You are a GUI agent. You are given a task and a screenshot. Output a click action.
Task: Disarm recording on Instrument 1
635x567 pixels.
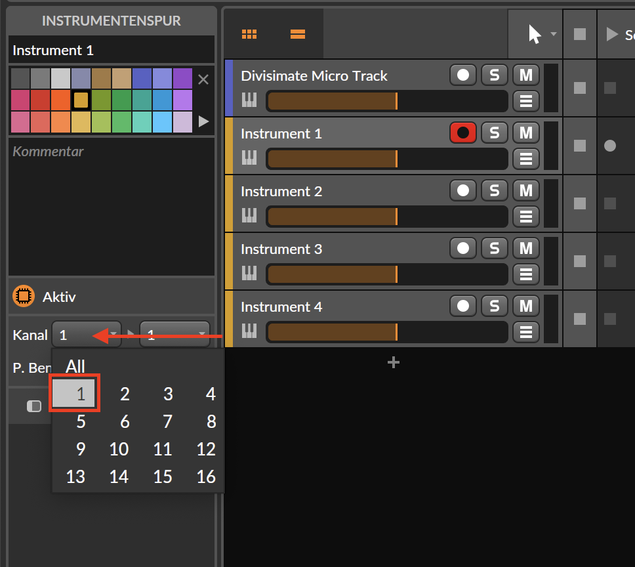coord(463,133)
